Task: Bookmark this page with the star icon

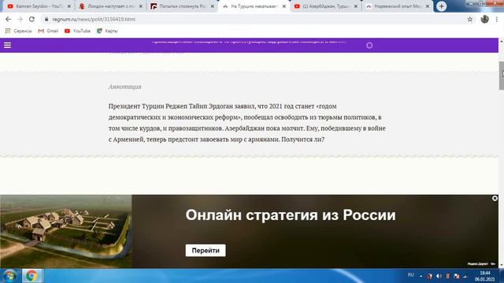Action: click(x=470, y=19)
